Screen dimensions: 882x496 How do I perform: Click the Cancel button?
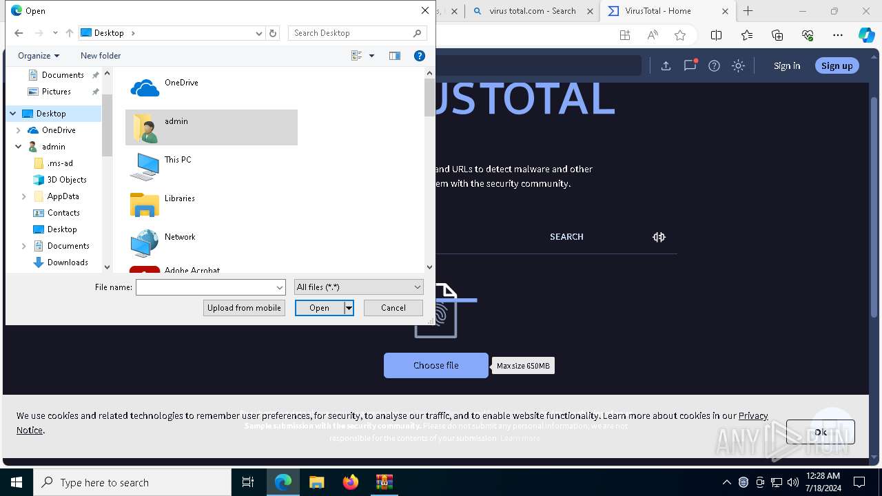393,308
